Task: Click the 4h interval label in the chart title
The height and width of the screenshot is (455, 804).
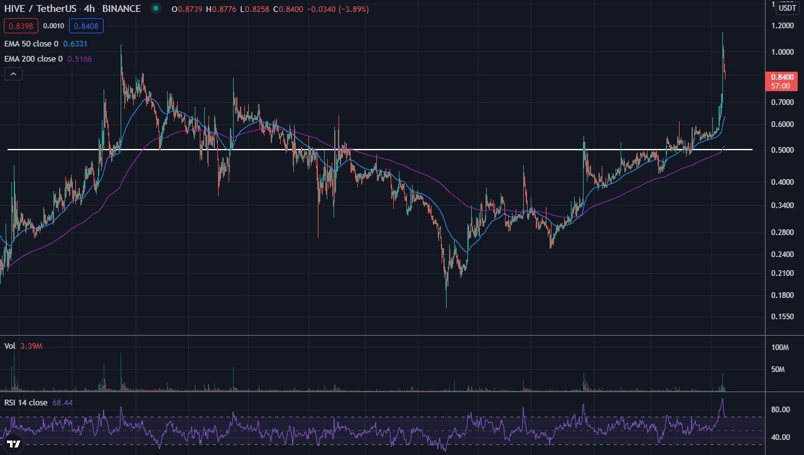Action: tap(90, 9)
